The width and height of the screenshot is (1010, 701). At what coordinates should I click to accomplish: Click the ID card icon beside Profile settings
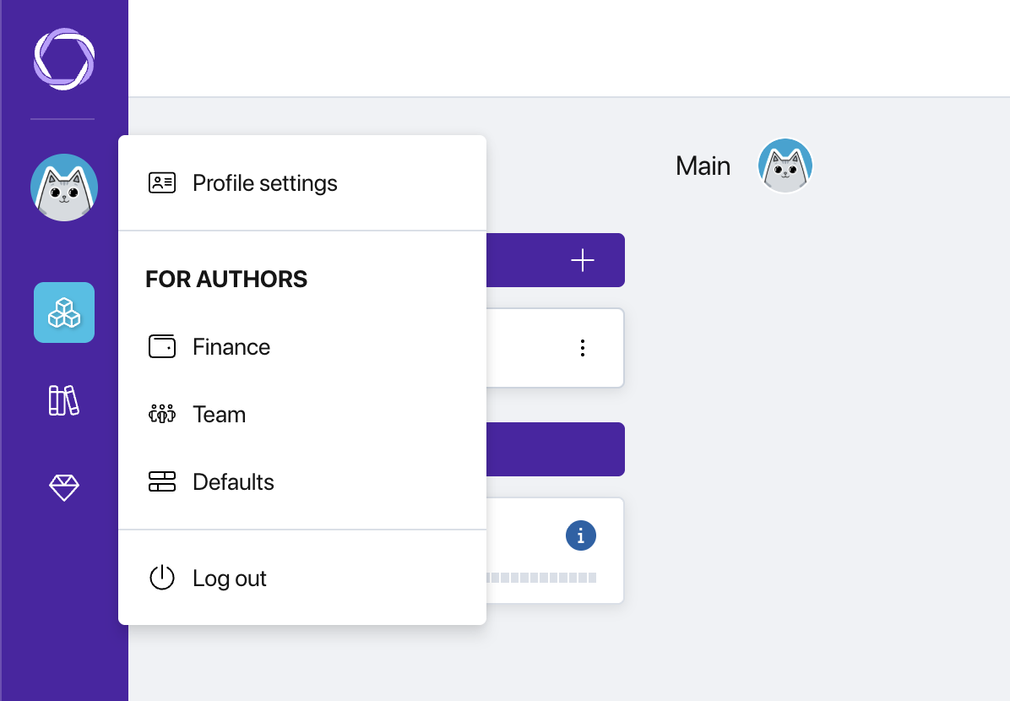tap(161, 183)
